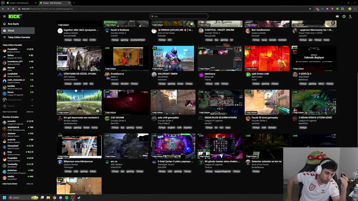This screenshot has width=358, height=201.
Task: Click kpop tag under Ben Geldimmmm
Action: tap(264, 40)
